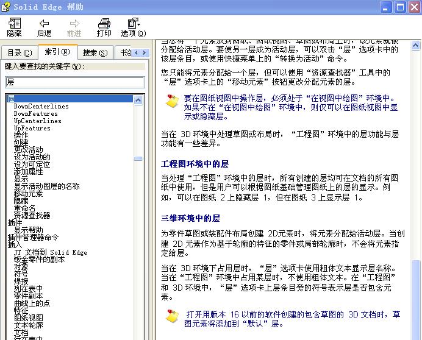The image size is (422, 340).
Task: Select the 焊接 index entry
Action: click(x=21, y=282)
